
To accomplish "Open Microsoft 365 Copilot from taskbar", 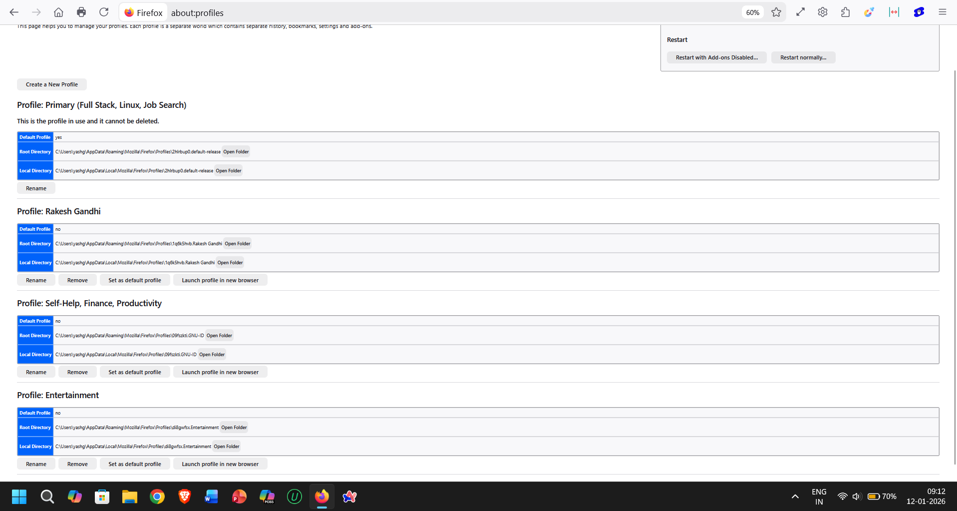I will tap(267, 497).
